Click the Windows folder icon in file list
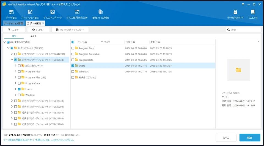The width and height of the screenshot is (264, 146). point(76,71)
